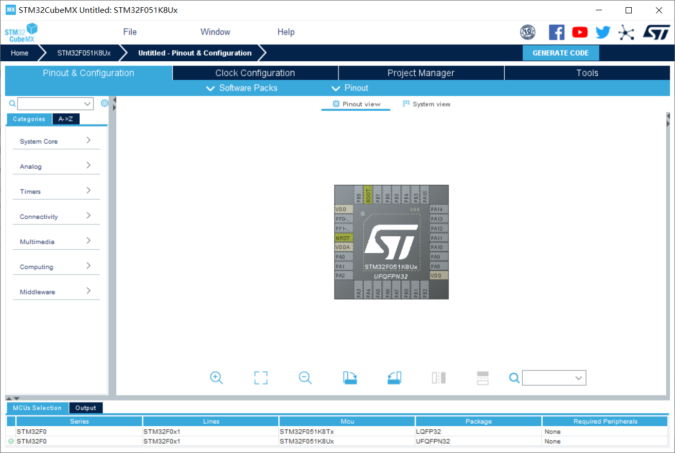The height and width of the screenshot is (453, 675).
Task: Open the settings gear beside category search
Action: coord(104,103)
